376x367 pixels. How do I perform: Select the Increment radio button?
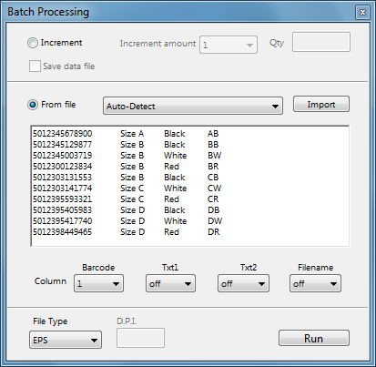[x=33, y=43]
